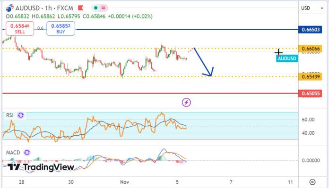Open the USD currency dropdown
Viewport: 329px width, 188px height.
tap(312, 8)
